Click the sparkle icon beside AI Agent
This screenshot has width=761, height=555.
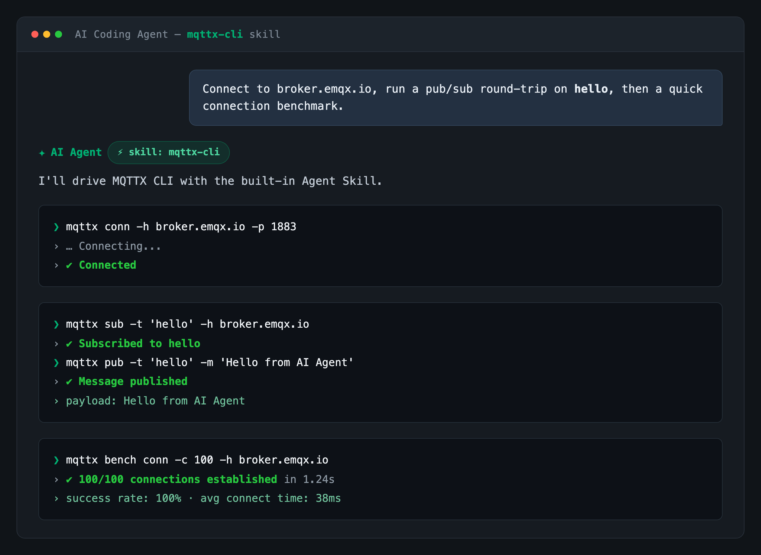click(42, 153)
